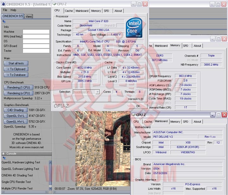Run Rendering (x CPU) benchmark
Image resolution: width=228 pixels, height=195 pixels.
(x=18, y=93)
